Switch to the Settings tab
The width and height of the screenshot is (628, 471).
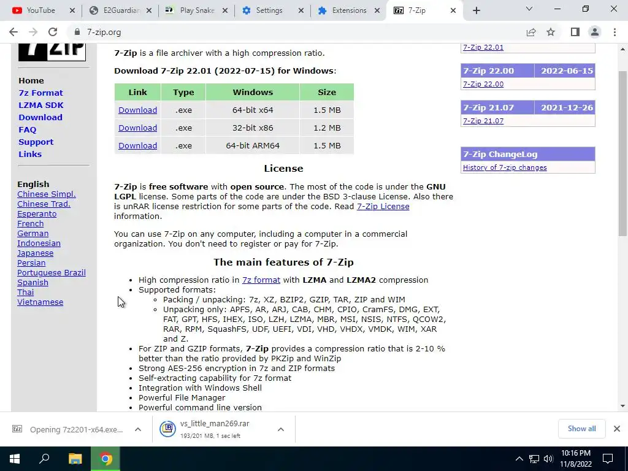pyautogui.click(x=269, y=10)
